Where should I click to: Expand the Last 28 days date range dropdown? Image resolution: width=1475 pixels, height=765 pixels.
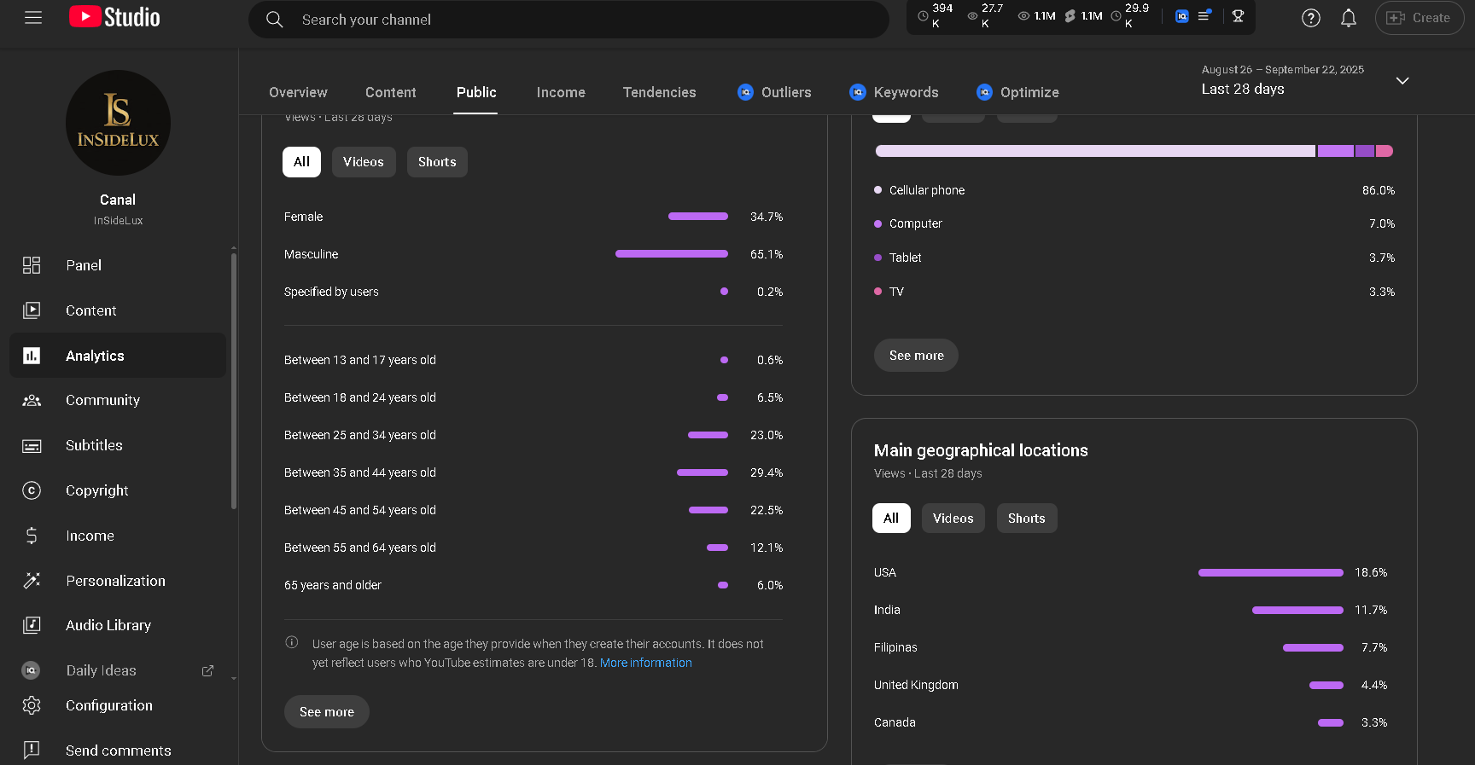click(x=1402, y=80)
